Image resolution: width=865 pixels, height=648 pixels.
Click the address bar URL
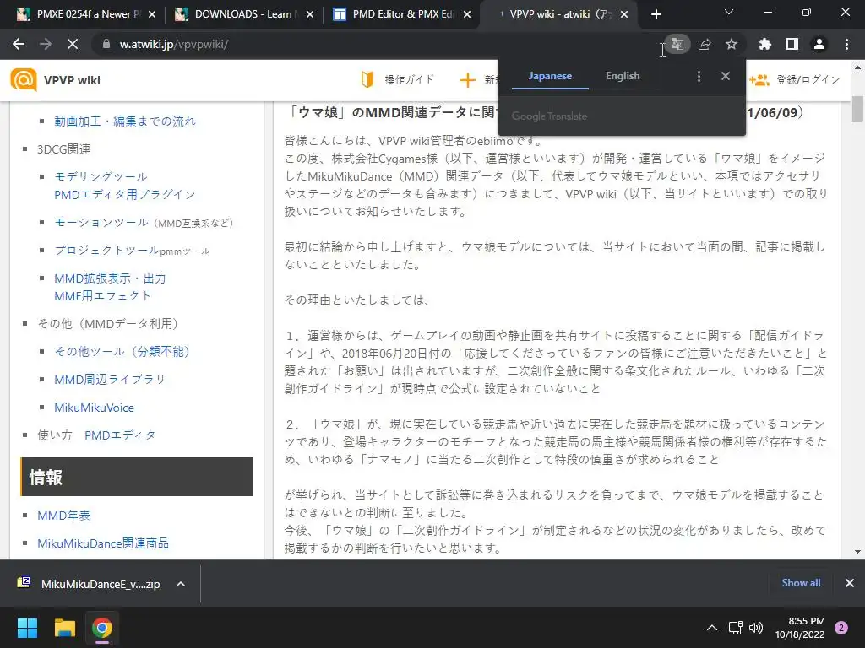click(x=174, y=44)
